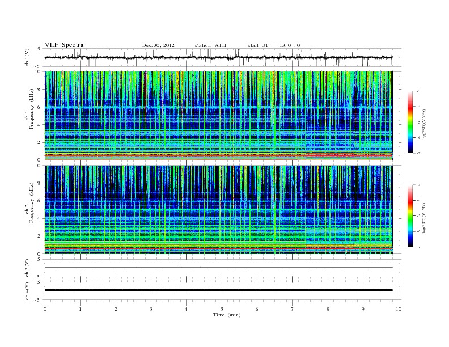Click the ch.1 Frequency (kHz) axis label
The height and width of the screenshot is (347, 449).
[x=29, y=109]
